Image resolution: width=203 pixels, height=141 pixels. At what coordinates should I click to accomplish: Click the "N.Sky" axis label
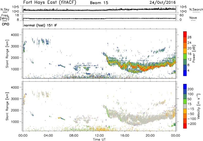[5, 9]
